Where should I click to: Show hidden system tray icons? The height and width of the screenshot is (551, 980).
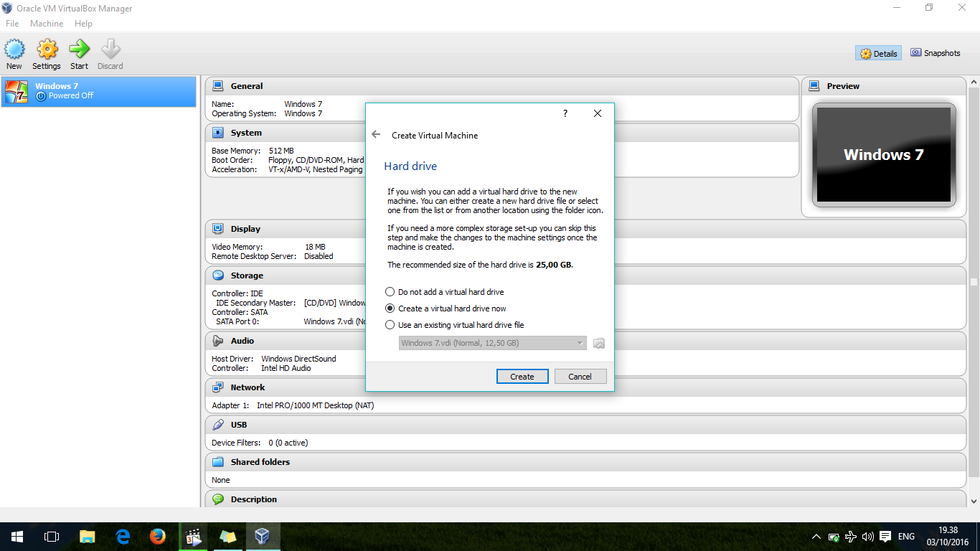tap(816, 537)
